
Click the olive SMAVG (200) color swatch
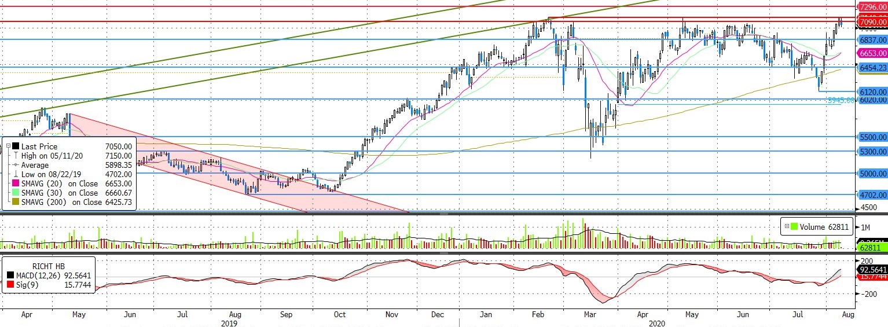16,202
